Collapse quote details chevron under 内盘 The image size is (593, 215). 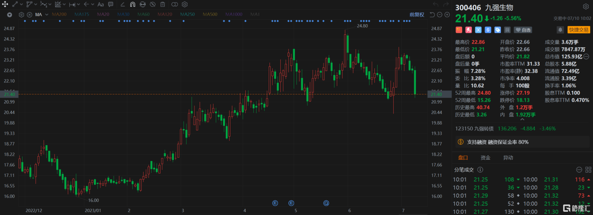[x=522, y=119]
